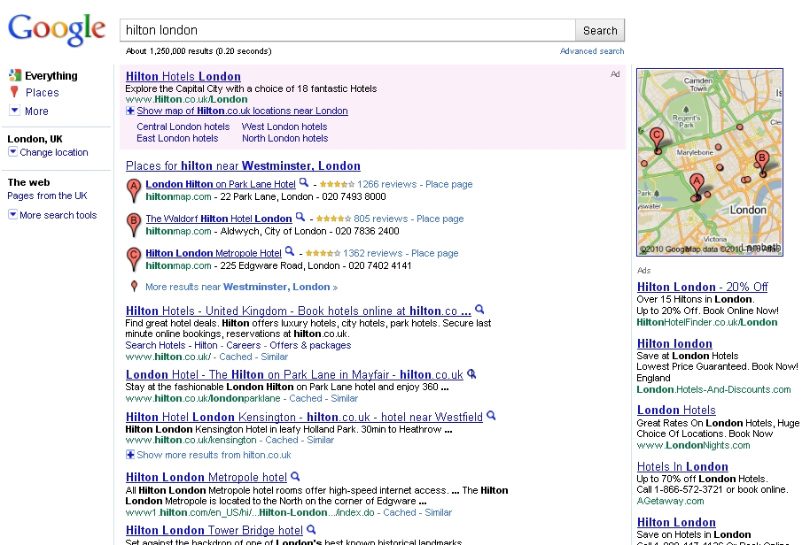Click the 22 Park Lane address text
This screenshot has width=810, height=545.
pyautogui.click(x=267, y=197)
